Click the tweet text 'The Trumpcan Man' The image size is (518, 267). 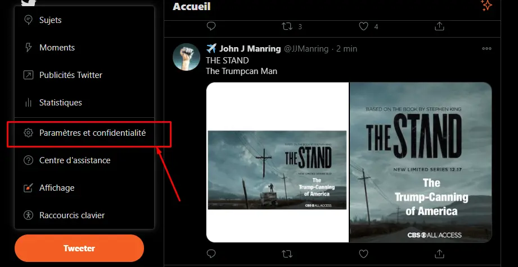tap(241, 71)
